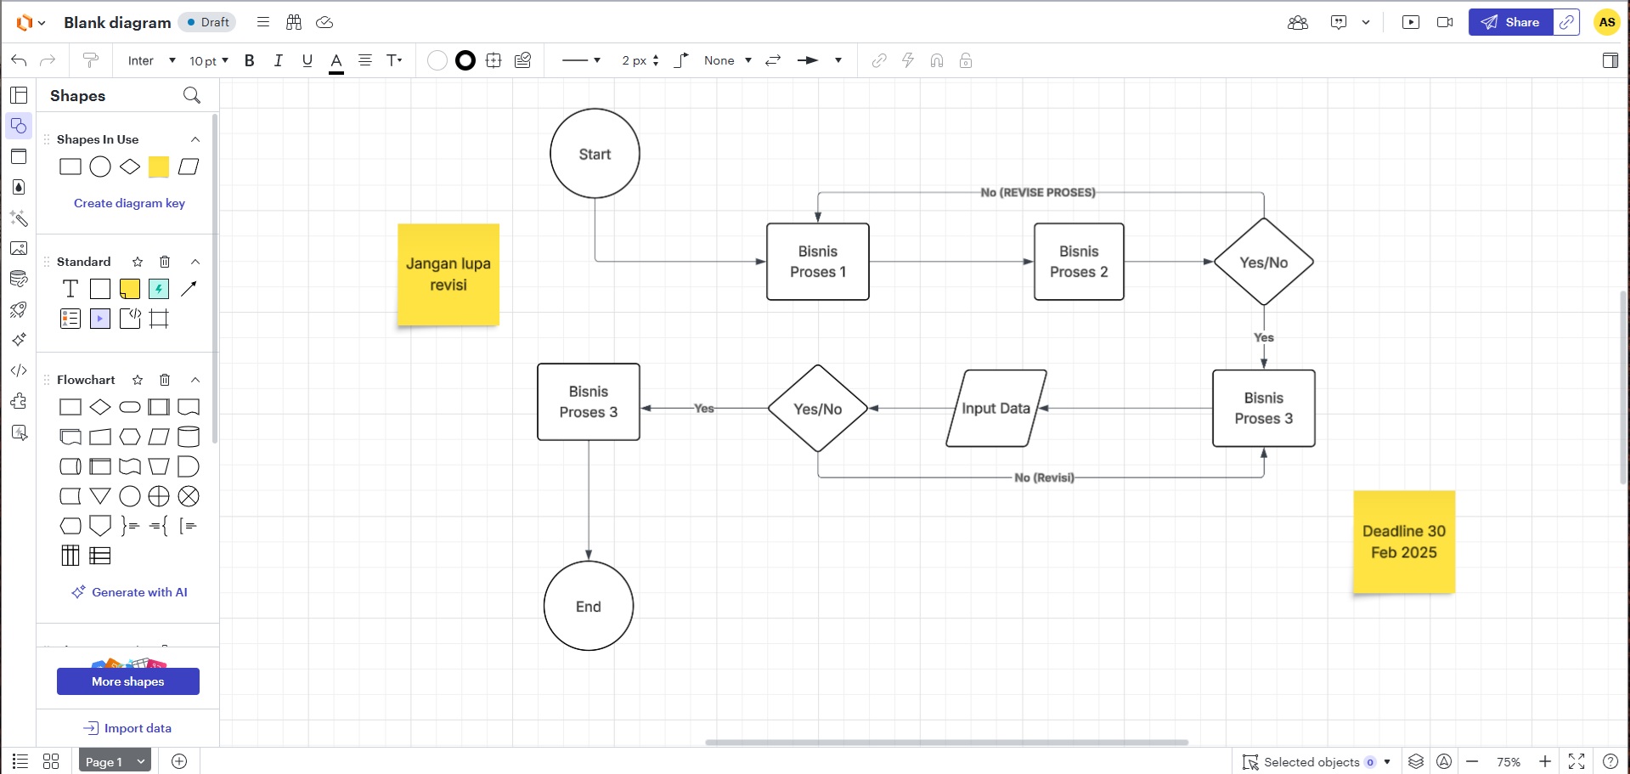Open the hamburger menu icon

(263, 22)
